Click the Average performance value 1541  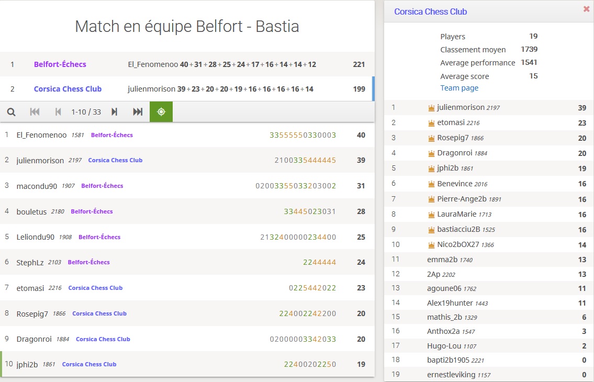coord(529,62)
